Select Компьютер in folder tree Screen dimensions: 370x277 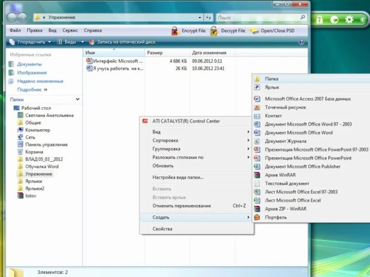coord(38,130)
